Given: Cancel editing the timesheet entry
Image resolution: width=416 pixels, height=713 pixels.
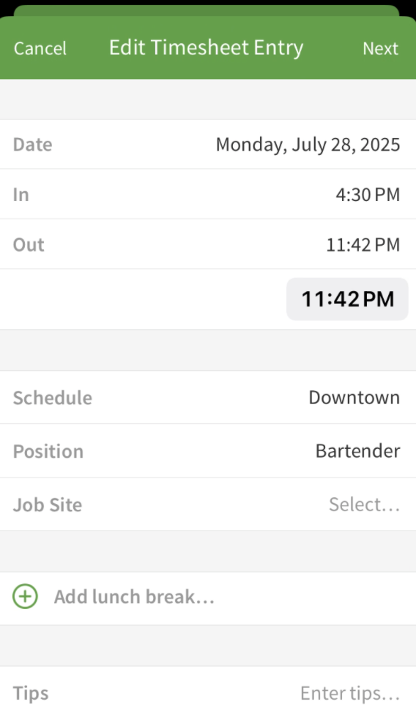Looking at the screenshot, I should 40,48.
